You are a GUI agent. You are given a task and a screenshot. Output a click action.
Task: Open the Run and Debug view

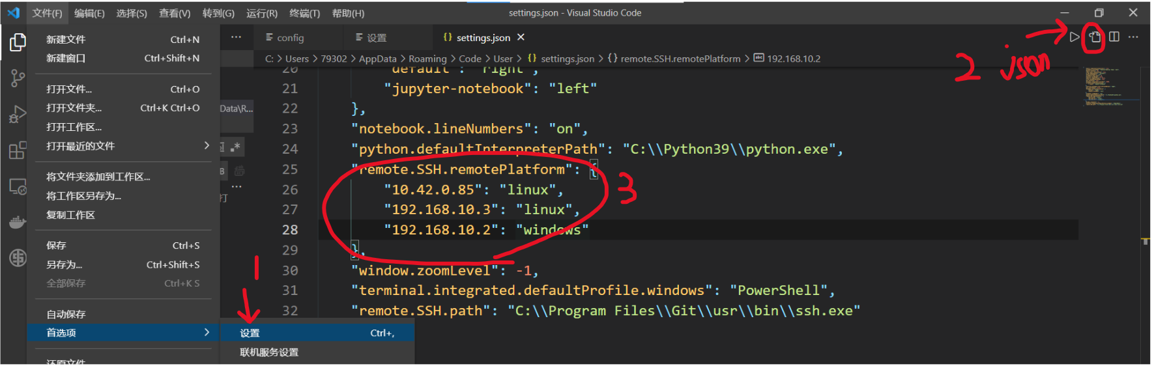point(18,115)
